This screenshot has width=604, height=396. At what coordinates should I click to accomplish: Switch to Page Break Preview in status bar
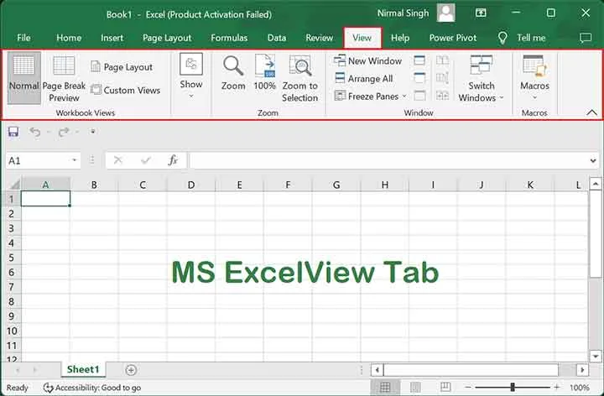(x=445, y=387)
